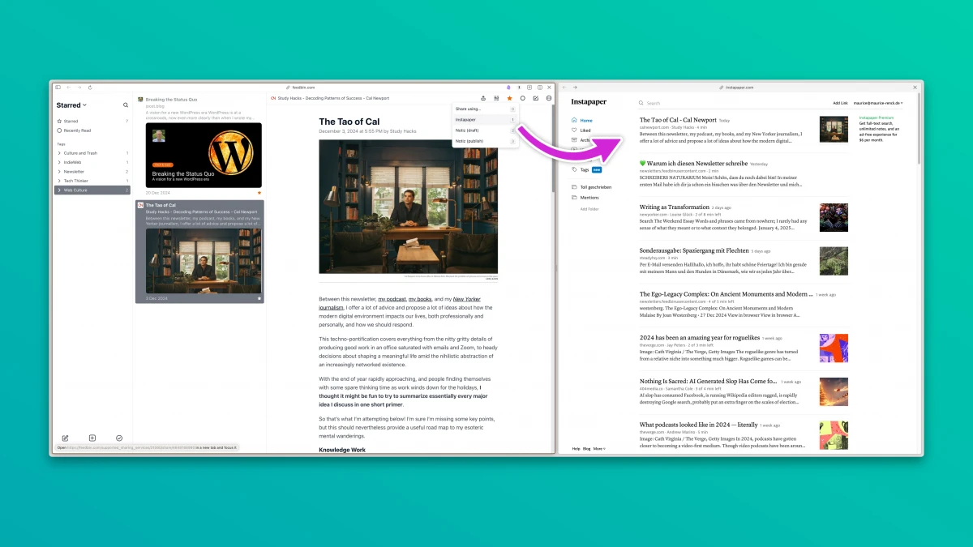Expand the IndieWeb tag

point(59,162)
